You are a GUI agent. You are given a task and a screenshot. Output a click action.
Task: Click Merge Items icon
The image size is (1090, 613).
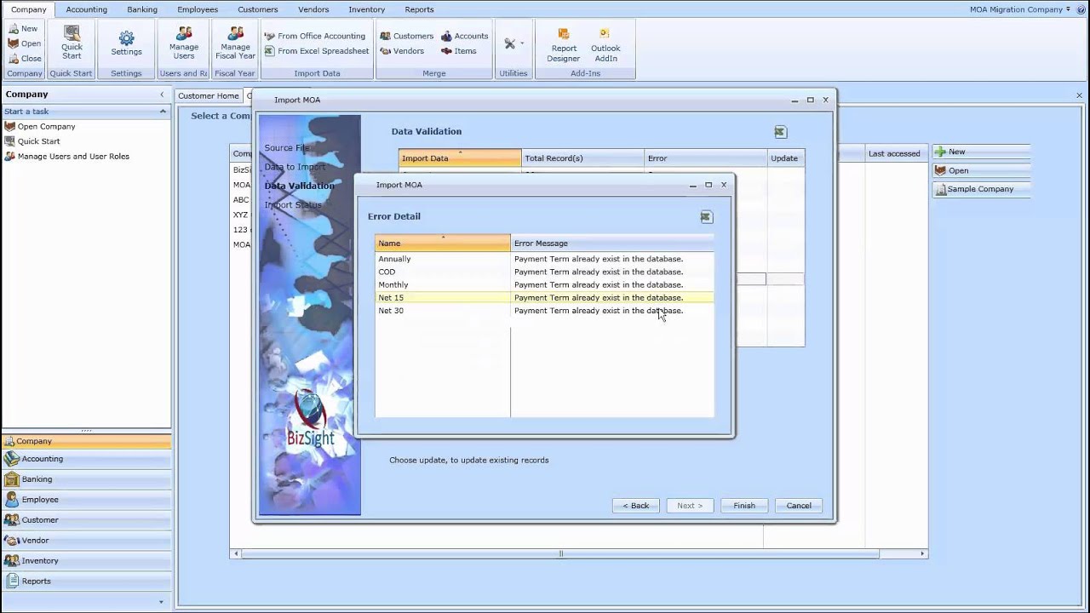pos(459,51)
